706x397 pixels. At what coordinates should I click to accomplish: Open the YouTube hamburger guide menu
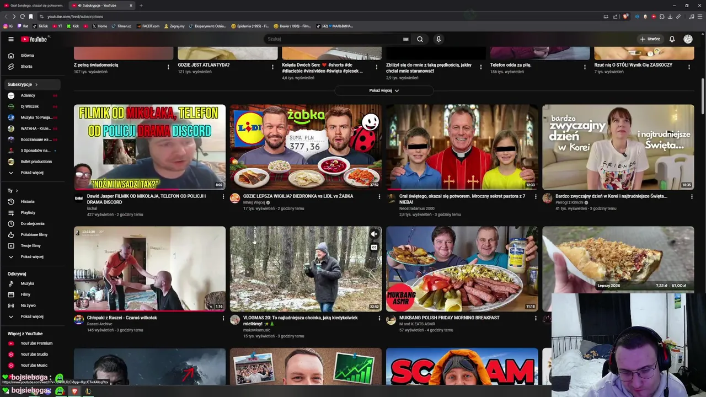(10, 39)
